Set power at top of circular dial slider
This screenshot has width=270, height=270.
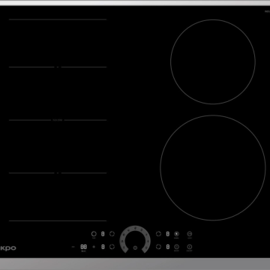135,228
